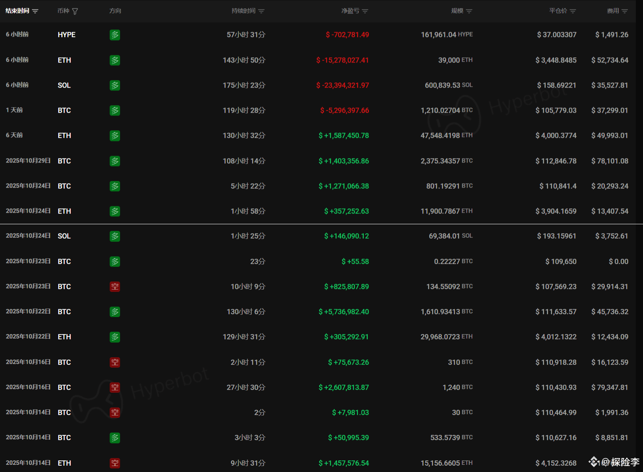The height and width of the screenshot is (472, 643).
Task: Select loss value $ -5,296,397.66
Action: coord(345,110)
